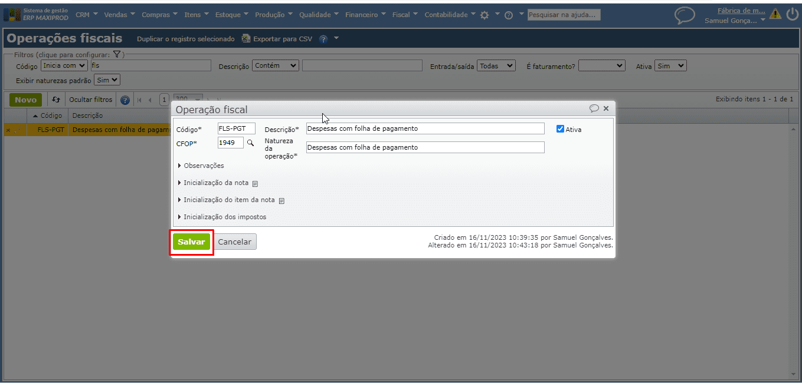Open the Ativa filter dropdown
Viewport: 802px width, 383px height.
pos(670,66)
